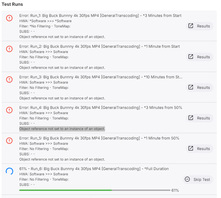Viewport: 221px width, 198px height.
Task: Click the Run_6 blue loading spinner
Action: click(9, 171)
